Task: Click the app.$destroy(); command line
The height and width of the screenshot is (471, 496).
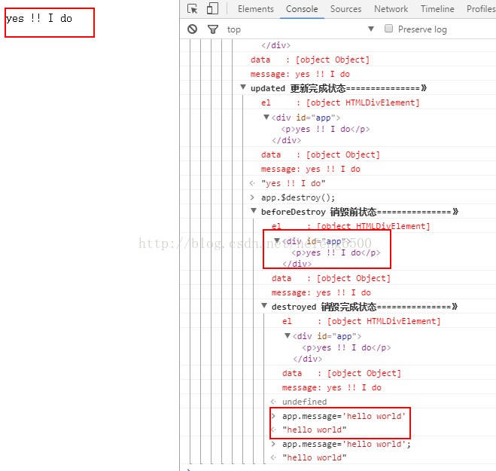Action: coord(297,197)
